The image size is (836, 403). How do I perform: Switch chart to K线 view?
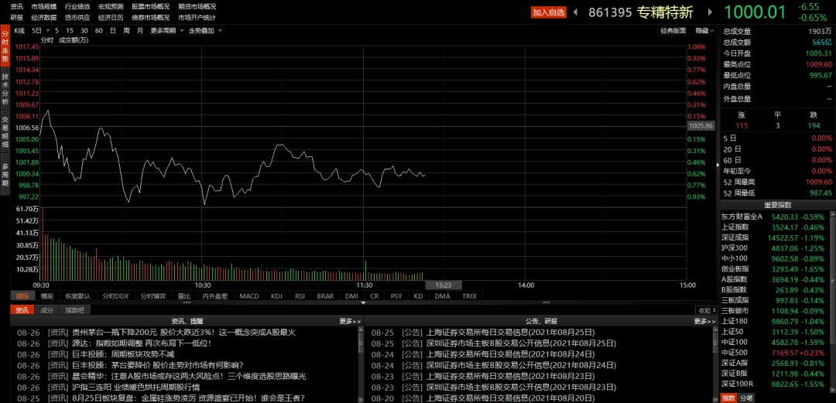19,31
